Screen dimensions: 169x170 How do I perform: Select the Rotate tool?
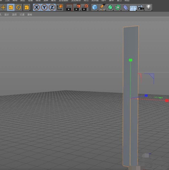(x=18, y=7)
